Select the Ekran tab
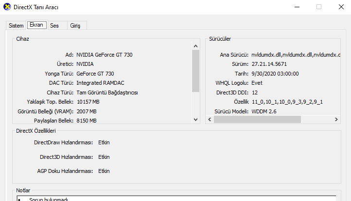Image resolution: width=351 pixels, height=201 pixels. click(37, 25)
